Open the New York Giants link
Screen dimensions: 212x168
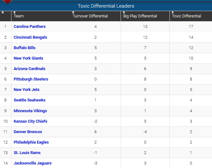click(x=28, y=58)
